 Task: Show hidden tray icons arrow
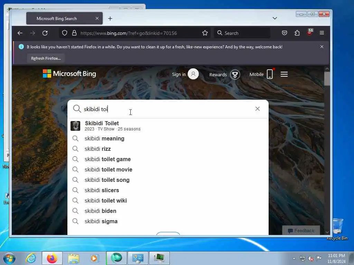pyautogui.click(x=294, y=258)
